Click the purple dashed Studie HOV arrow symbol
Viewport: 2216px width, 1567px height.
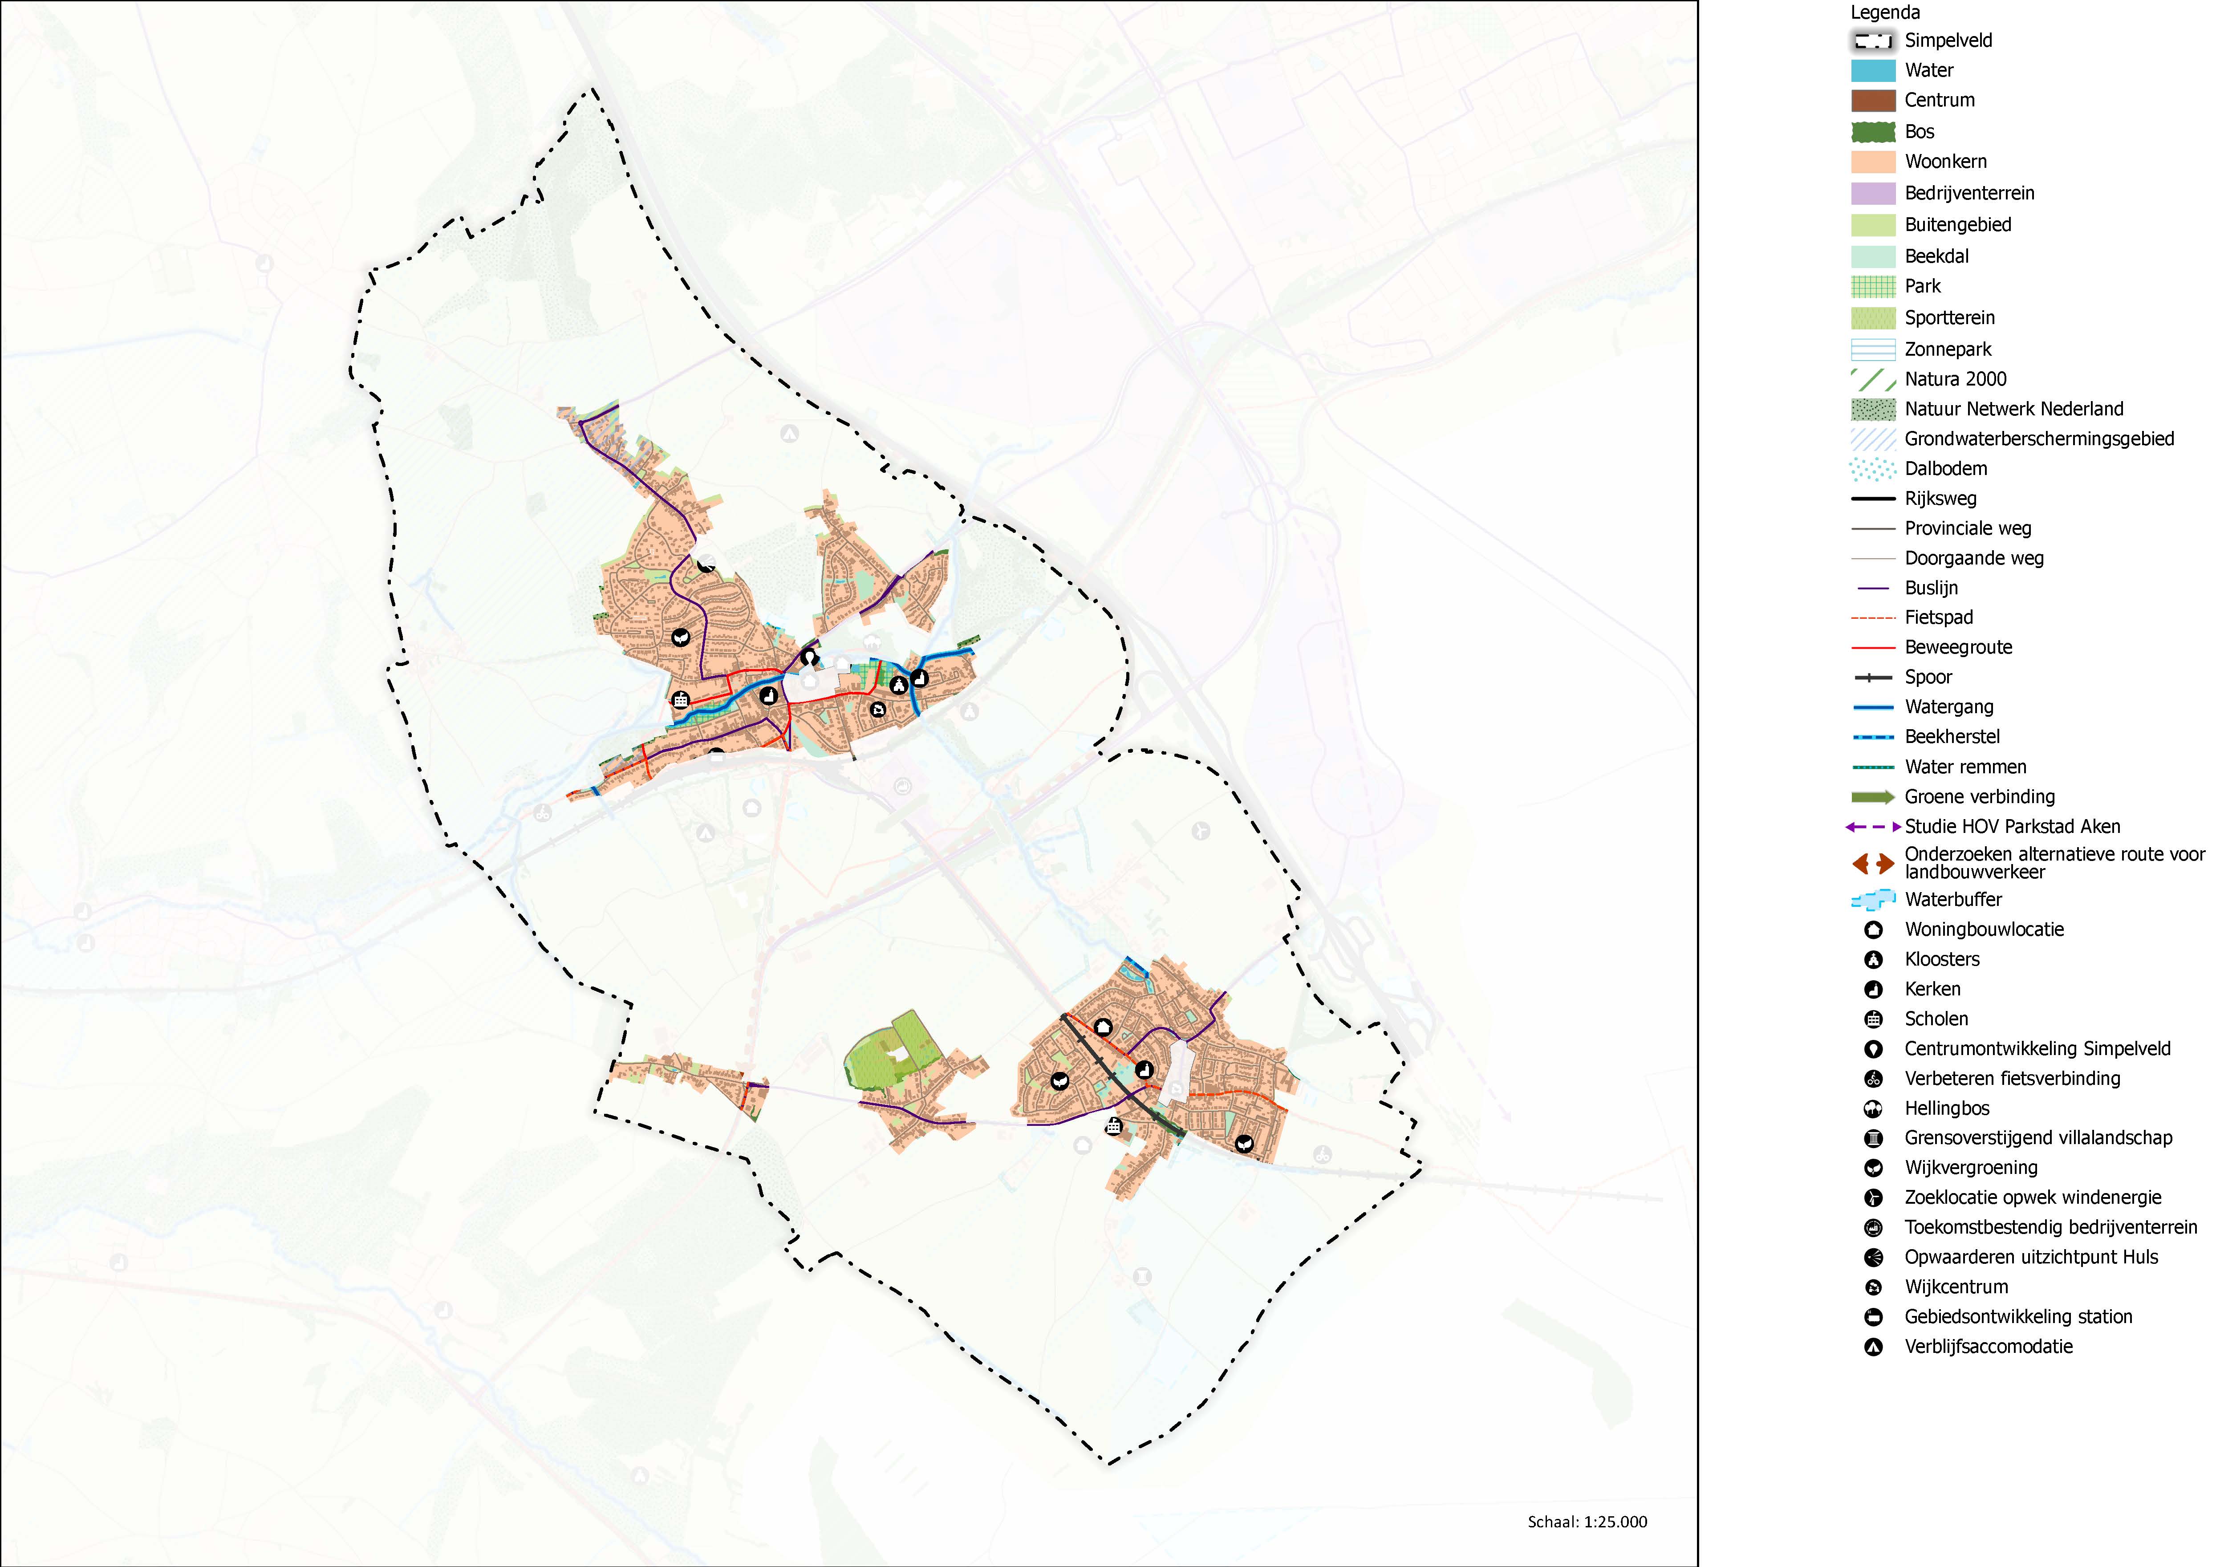[1873, 827]
